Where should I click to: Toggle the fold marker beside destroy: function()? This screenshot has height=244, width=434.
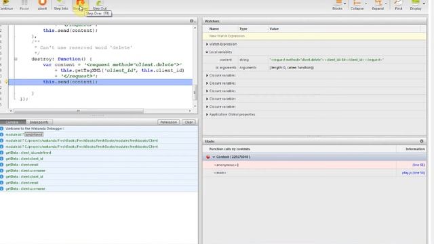point(16,59)
